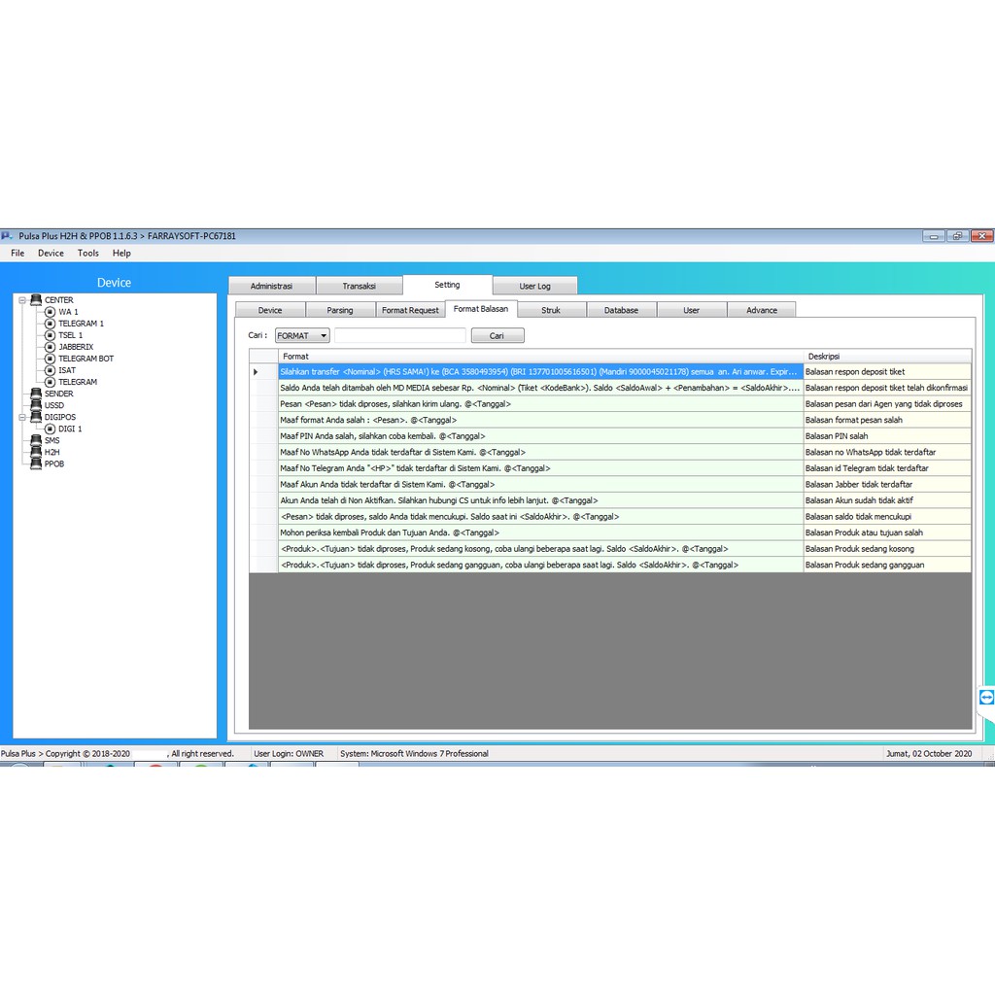Screen dimensions: 995x995
Task: Click the ISAT device icon
Action: [51, 370]
